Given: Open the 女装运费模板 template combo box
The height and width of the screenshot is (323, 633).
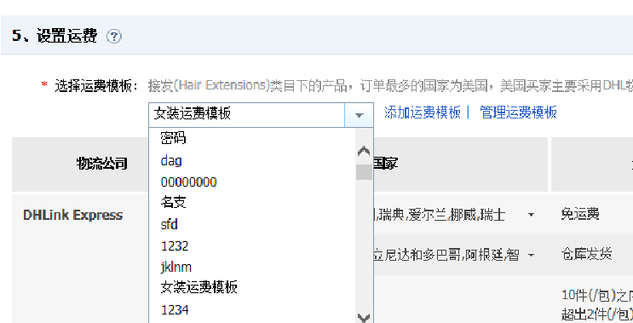Looking at the screenshot, I should tap(261, 115).
